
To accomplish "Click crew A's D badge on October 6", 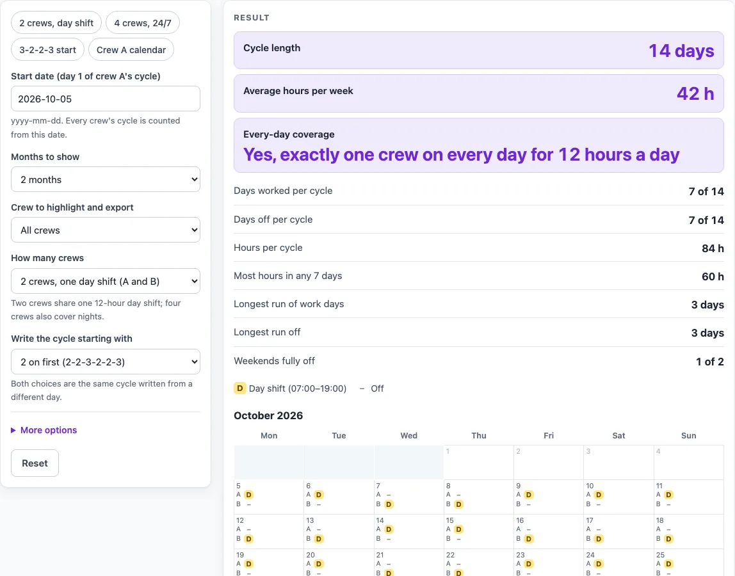I will coord(319,495).
